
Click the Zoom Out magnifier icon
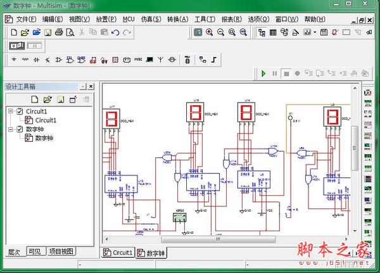[220, 32]
